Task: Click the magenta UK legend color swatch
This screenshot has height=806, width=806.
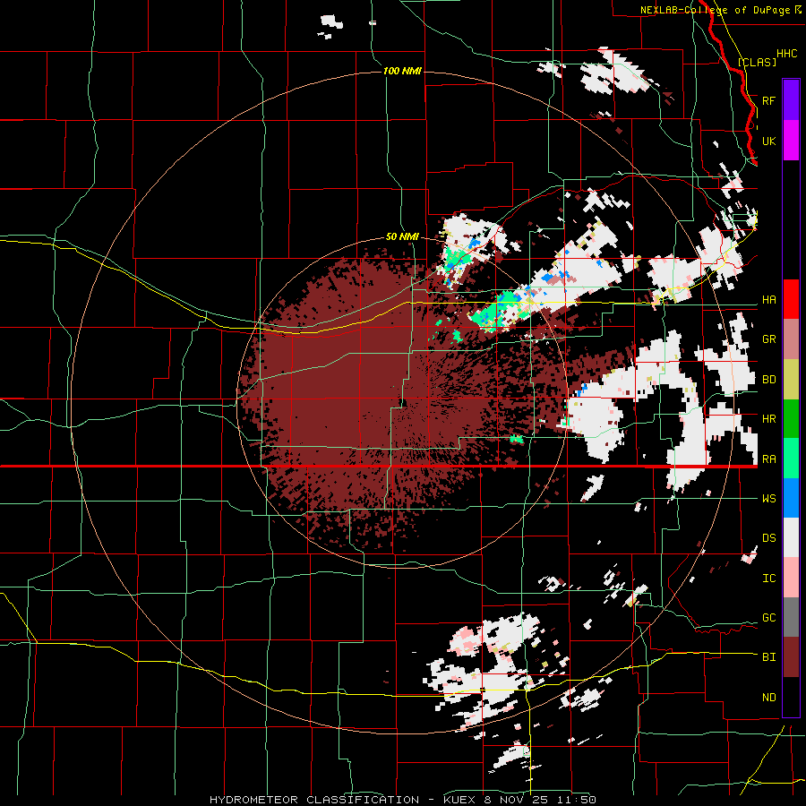Action: 791,141
